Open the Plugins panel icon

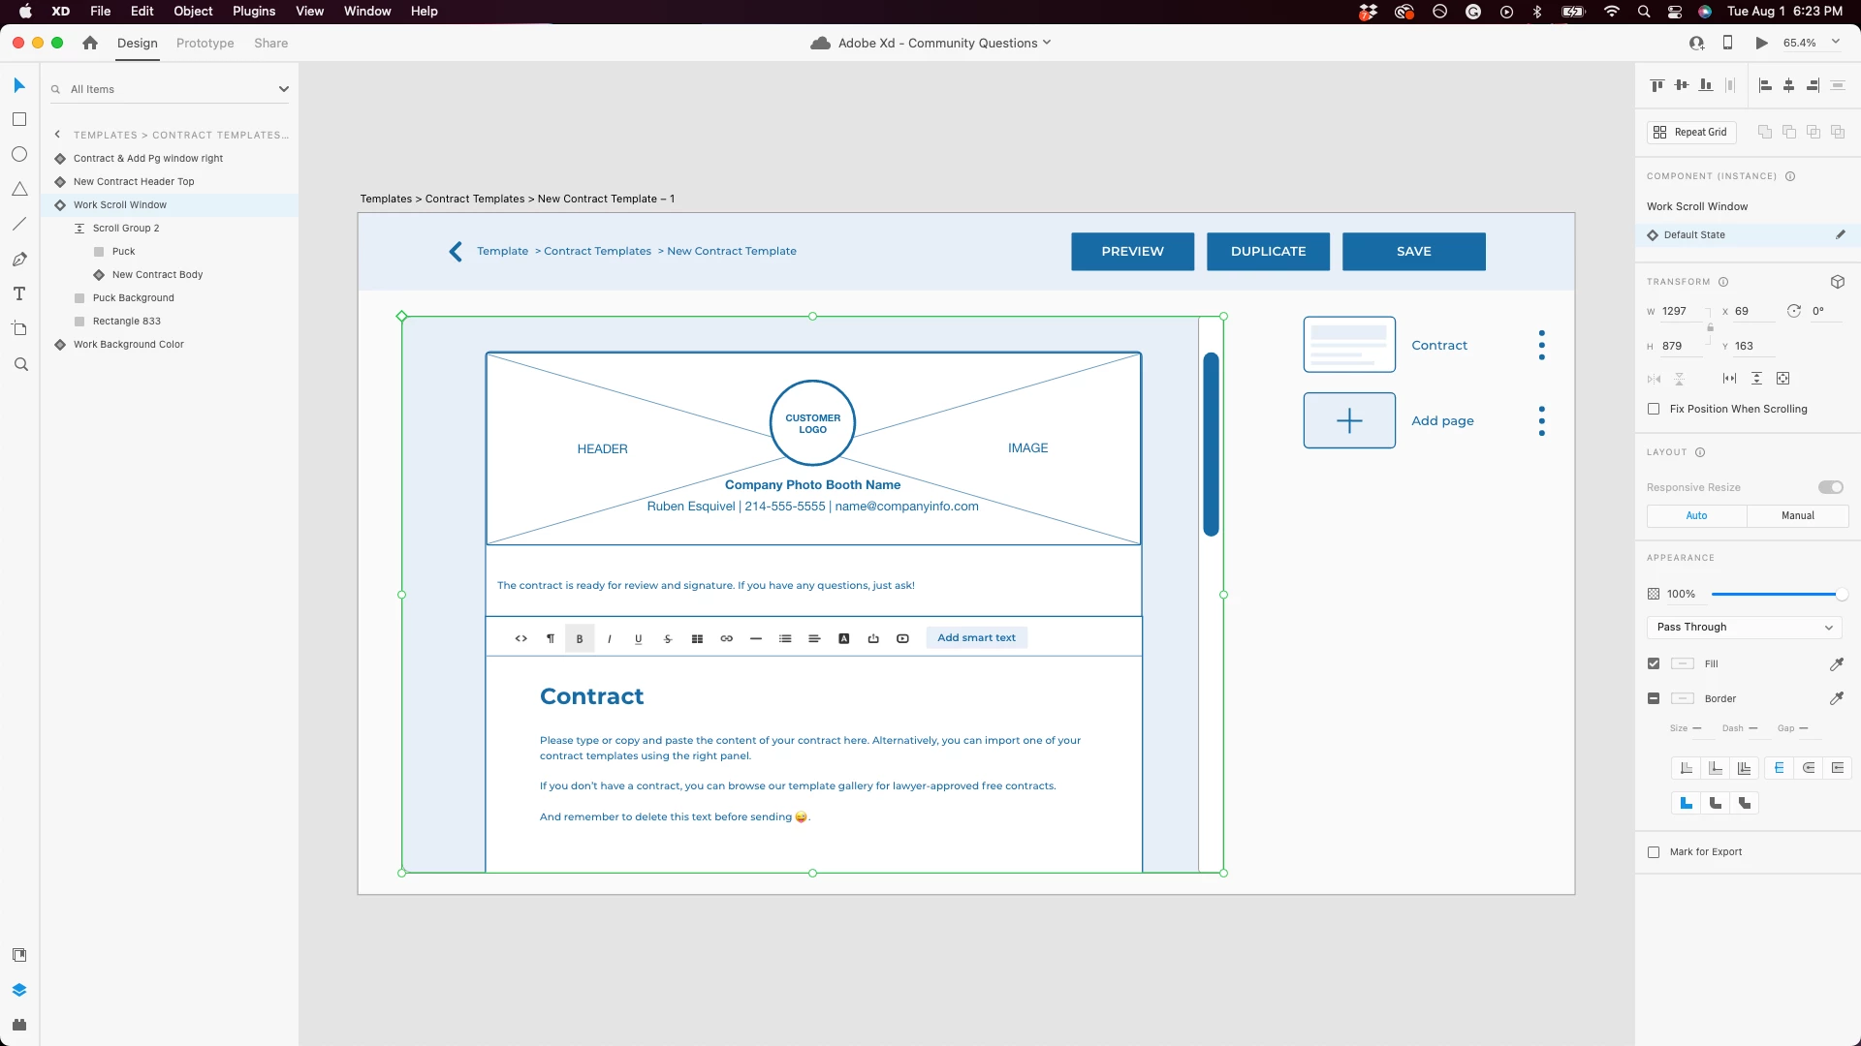pyautogui.click(x=19, y=1025)
